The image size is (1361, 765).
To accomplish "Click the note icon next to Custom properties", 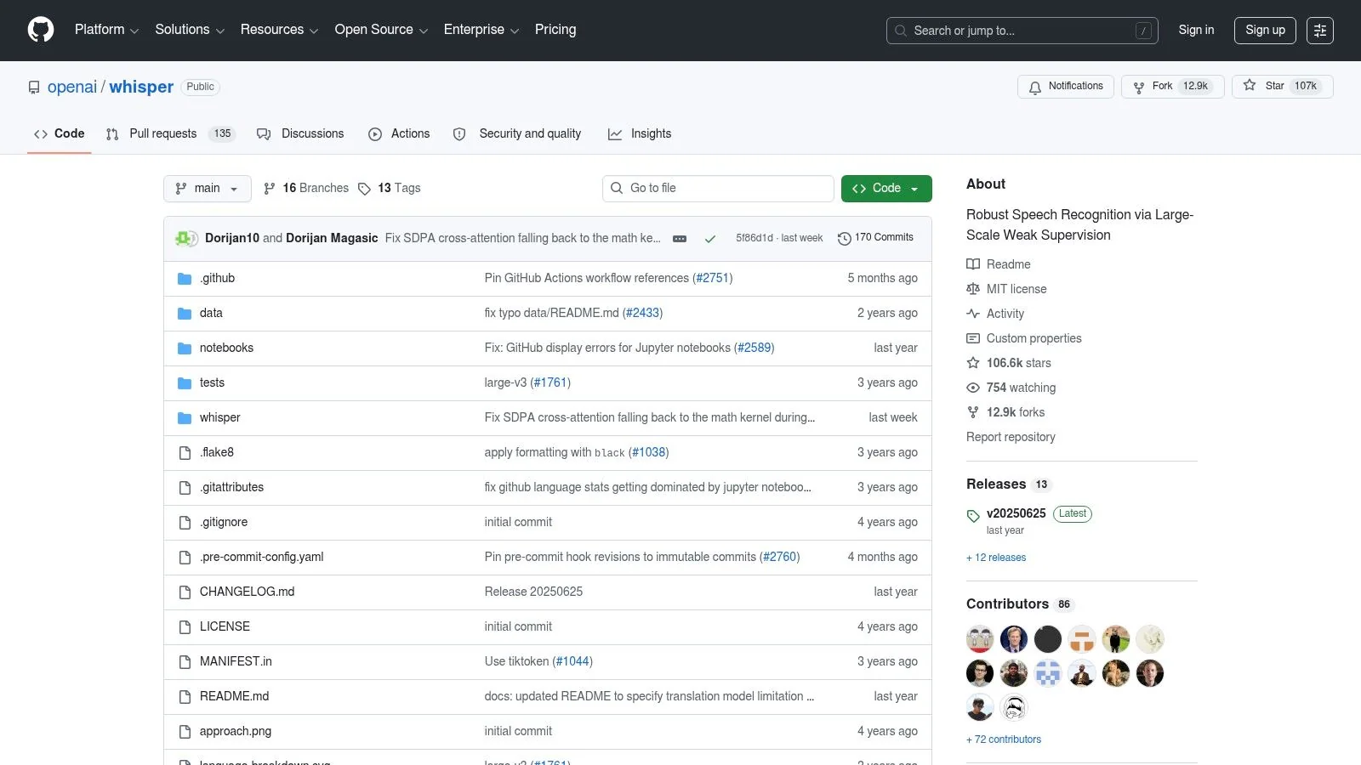I will 973,338.
